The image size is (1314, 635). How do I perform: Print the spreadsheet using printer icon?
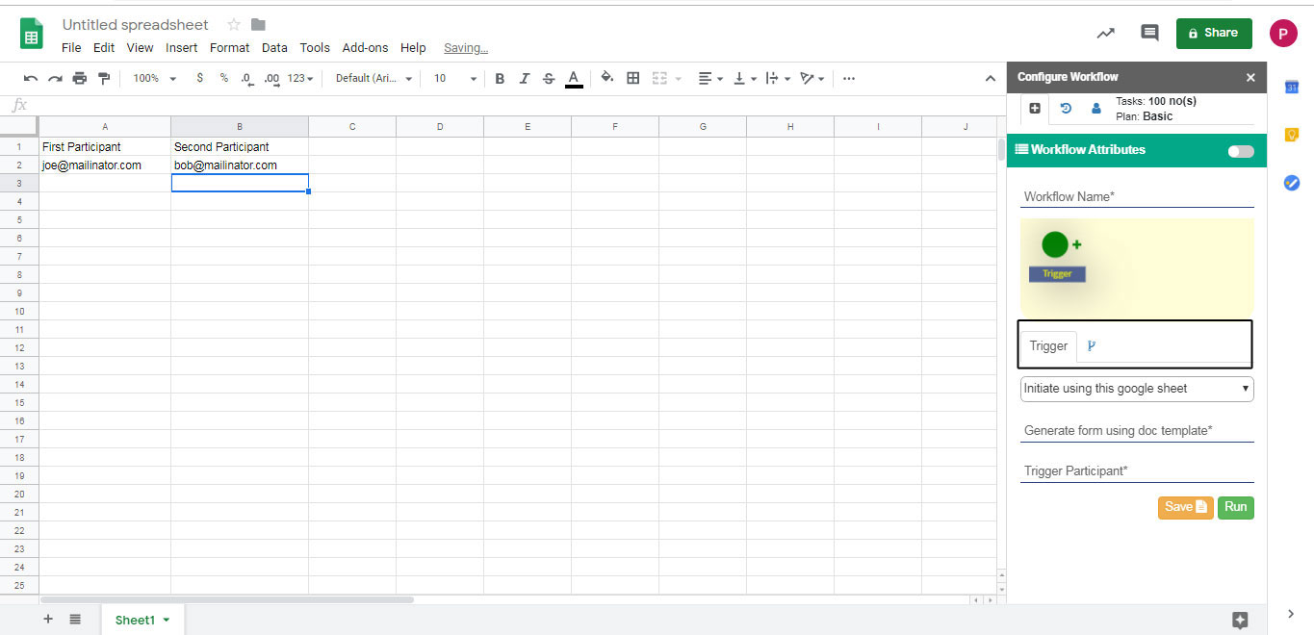click(x=79, y=79)
